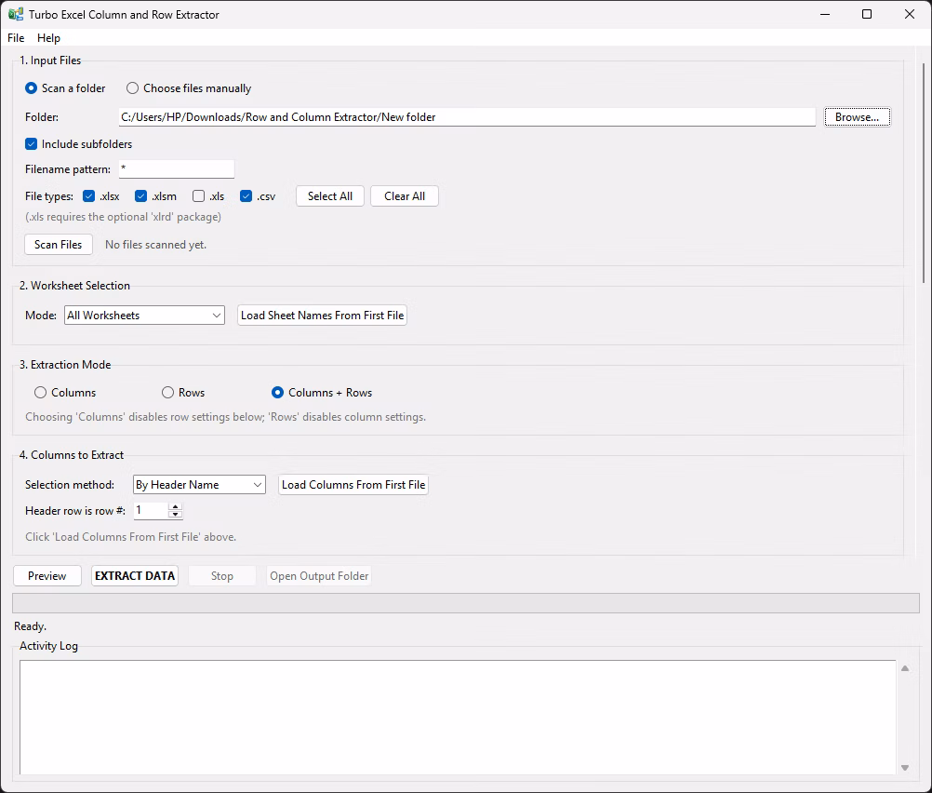The width and height of the screenshot is (932, 793).
Task: Click the Filename pattern input field
Action: (177, 169)
